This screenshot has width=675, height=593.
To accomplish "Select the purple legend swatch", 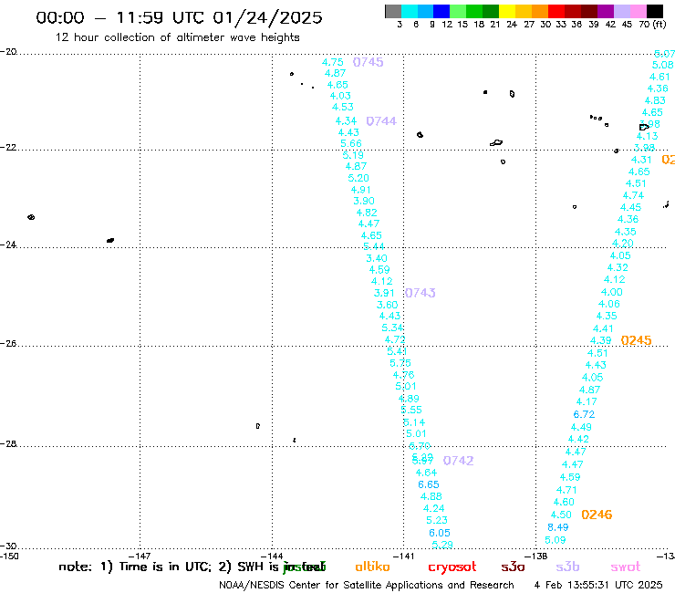I will click(606, 11).
